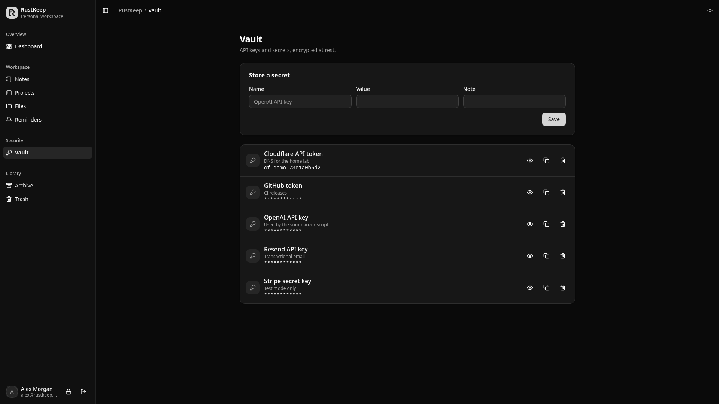This screenshot has width=719, height=404.
Task: Delete the GitHub token entry
Action: pyautogui.click(x=563, y=192)
